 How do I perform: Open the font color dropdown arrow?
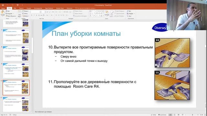(x=54, y=15)
